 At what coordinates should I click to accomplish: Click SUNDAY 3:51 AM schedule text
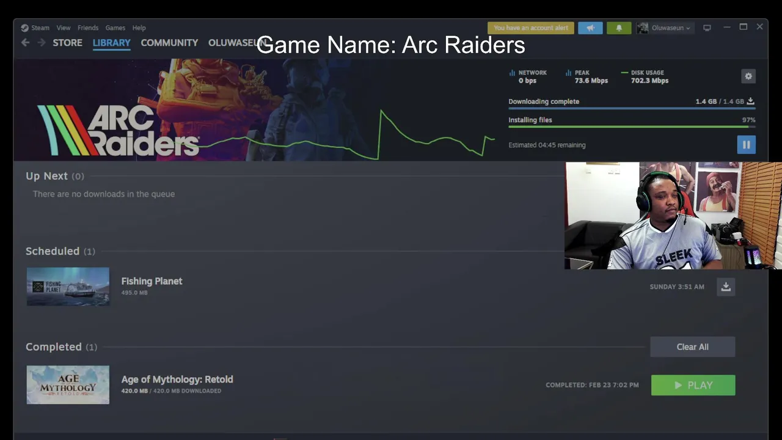[x=677, y=287]
